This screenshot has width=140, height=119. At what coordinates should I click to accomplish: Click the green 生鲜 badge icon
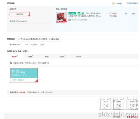(x=81, y=13)
